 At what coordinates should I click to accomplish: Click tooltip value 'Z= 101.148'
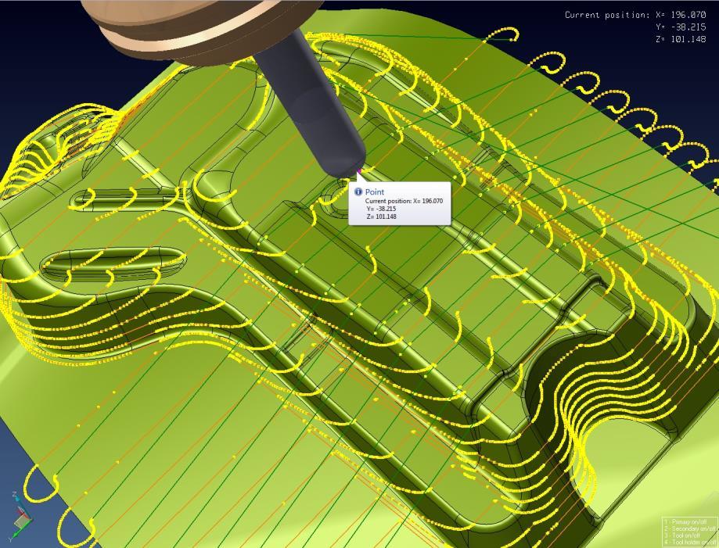(x=381, y=217)
